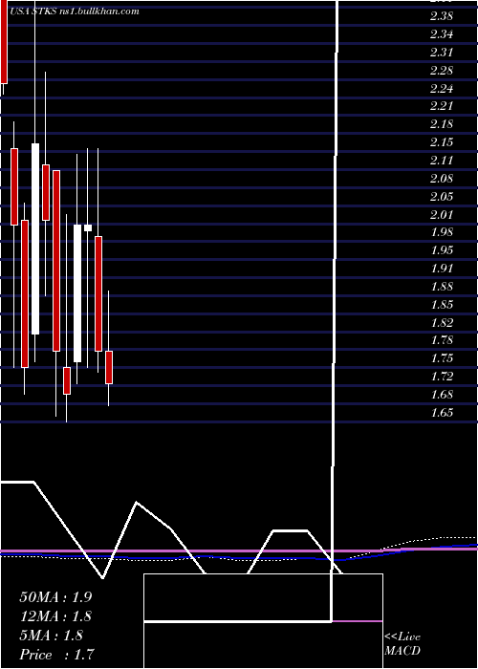478x669 pixels.
Task: Click the 1.91 price axis label
Action: pyautogui.click(x=442, y=269)
